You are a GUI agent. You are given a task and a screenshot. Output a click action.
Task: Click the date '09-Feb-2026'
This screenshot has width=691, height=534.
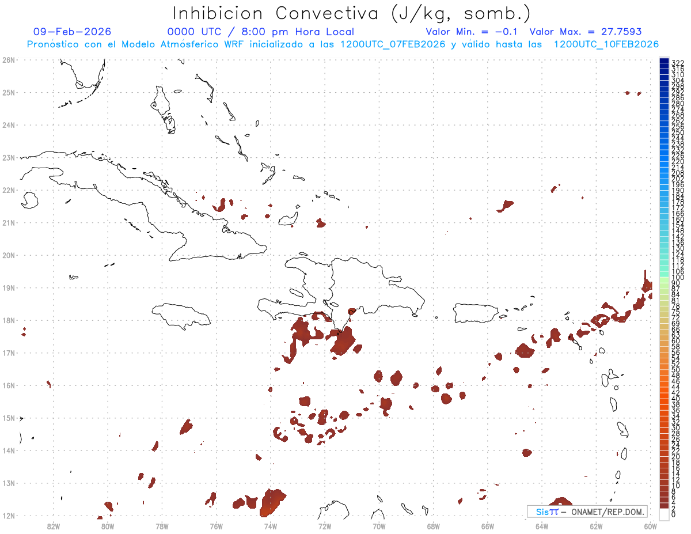[x=73, y=32]
